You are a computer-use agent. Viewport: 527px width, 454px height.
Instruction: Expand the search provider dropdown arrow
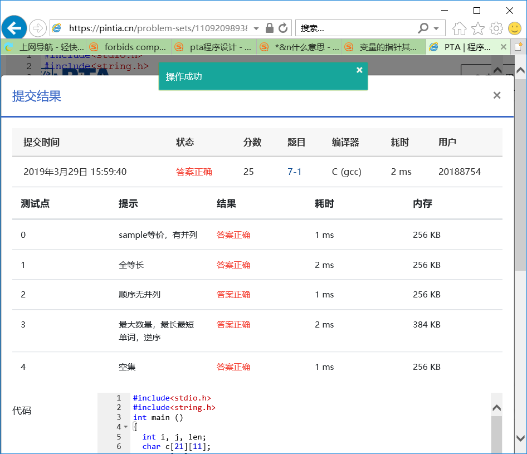point(436,28)
